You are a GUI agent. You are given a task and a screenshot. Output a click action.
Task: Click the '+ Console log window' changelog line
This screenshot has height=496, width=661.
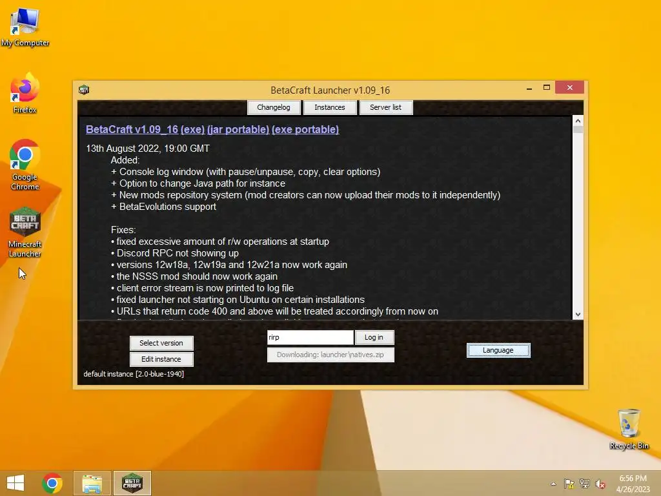click(245, 172)
